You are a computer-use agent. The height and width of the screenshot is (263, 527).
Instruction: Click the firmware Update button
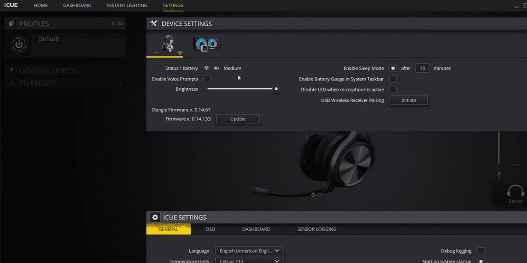(238, 119)
